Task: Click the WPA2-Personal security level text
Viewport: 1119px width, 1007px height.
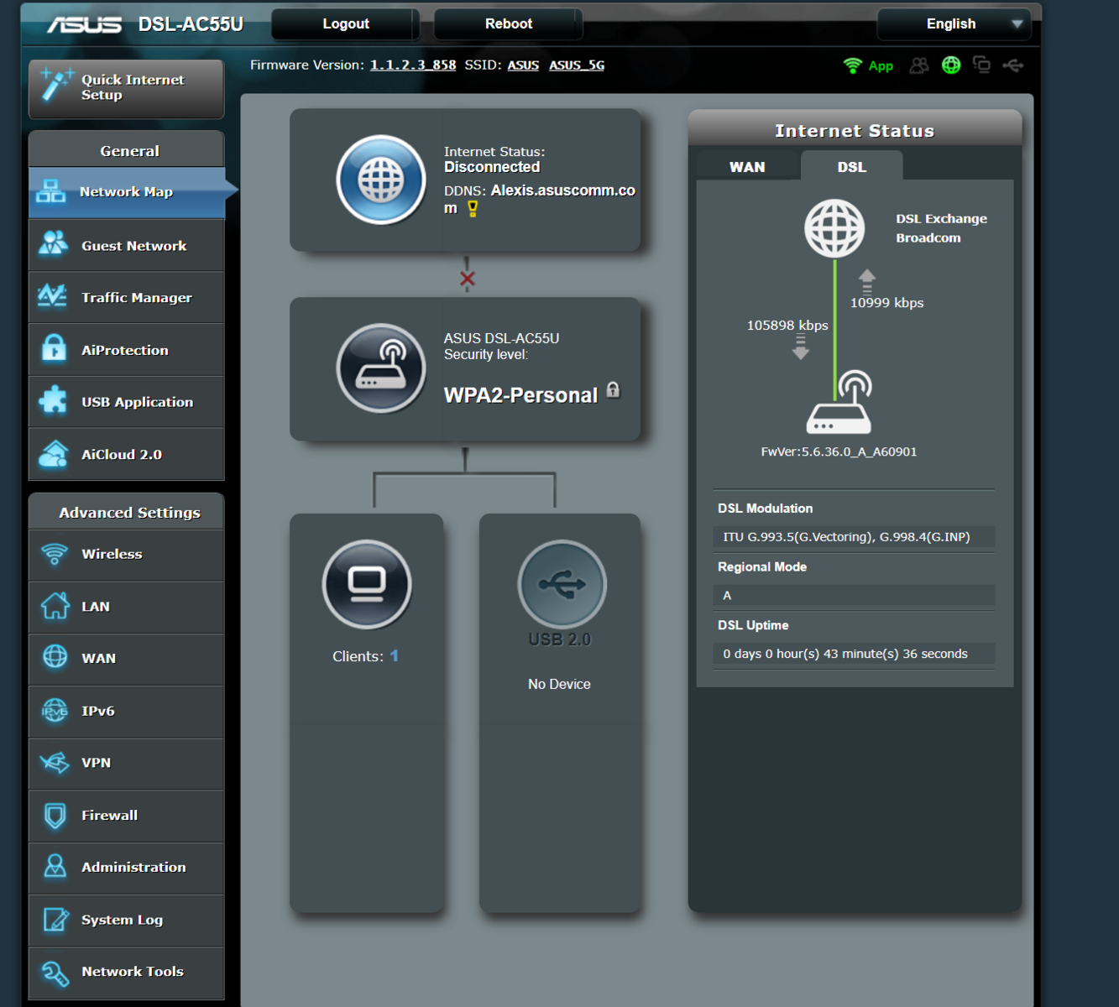Action: click(520, 395)
